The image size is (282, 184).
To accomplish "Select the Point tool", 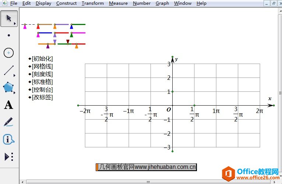I will (8, 35).
